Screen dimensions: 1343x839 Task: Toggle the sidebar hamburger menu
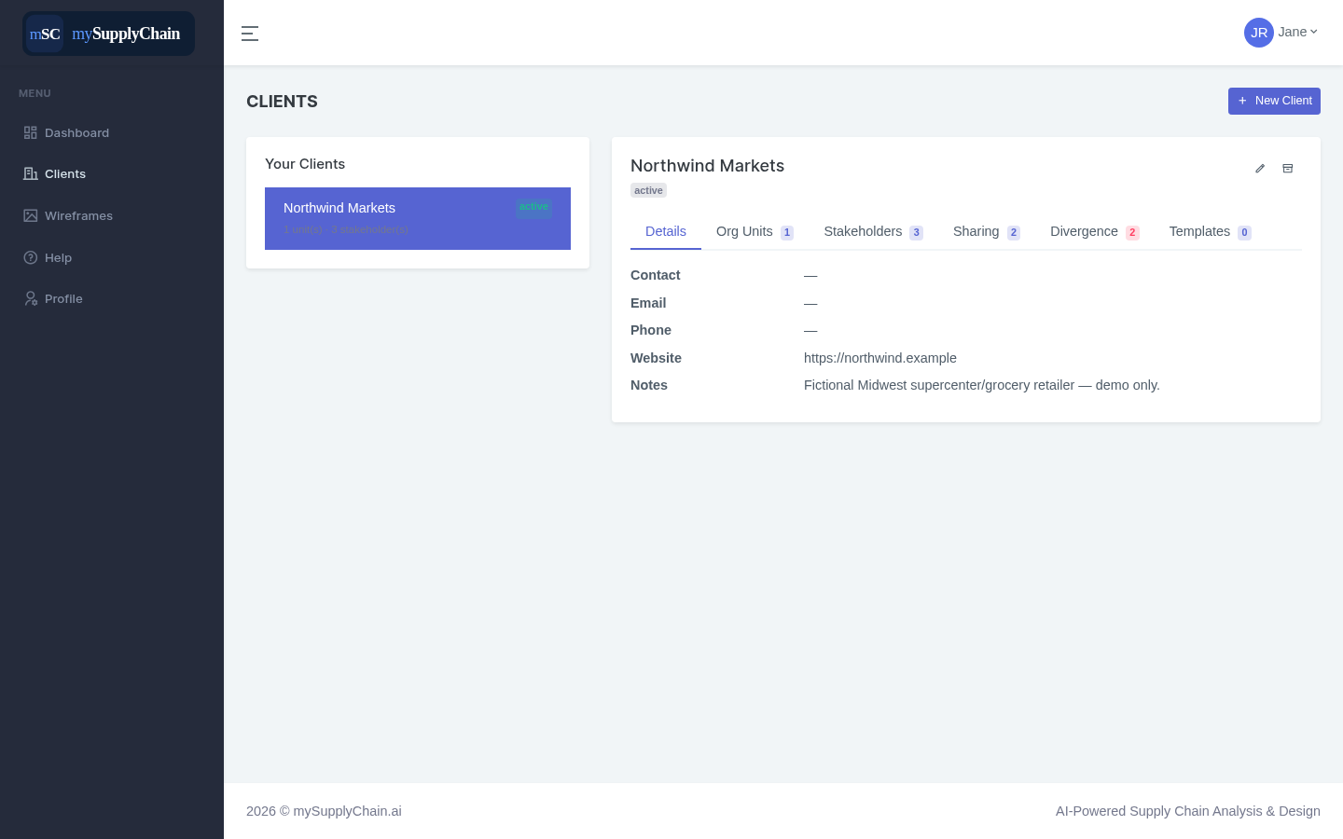(250, 34)
